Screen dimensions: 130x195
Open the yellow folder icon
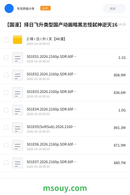[x=18, y=40]
